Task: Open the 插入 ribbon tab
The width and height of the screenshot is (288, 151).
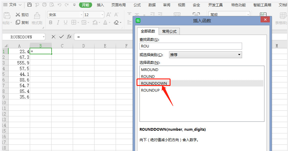Action: (100, 5)
